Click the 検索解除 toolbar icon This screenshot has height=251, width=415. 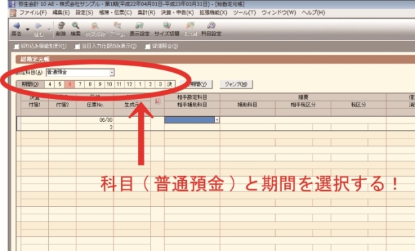pos(95,25)
